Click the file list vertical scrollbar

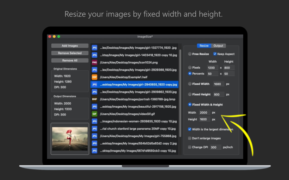[x=180, y=93]
